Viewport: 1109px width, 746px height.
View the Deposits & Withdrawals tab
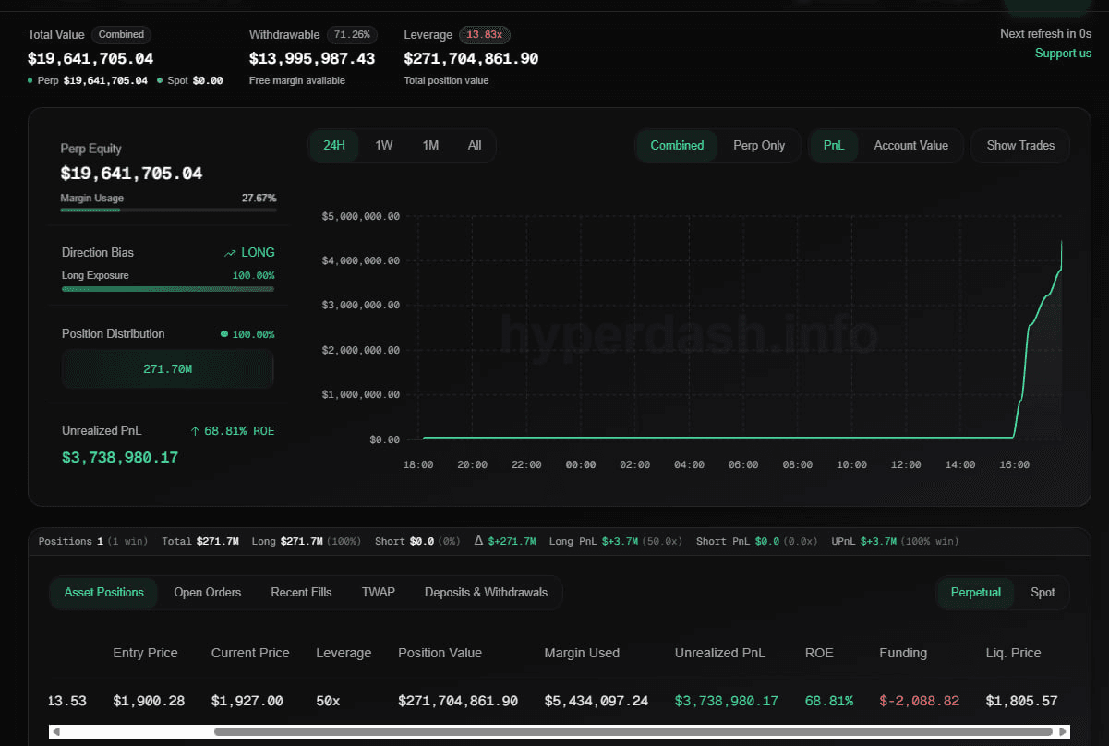tap(486, 593)
